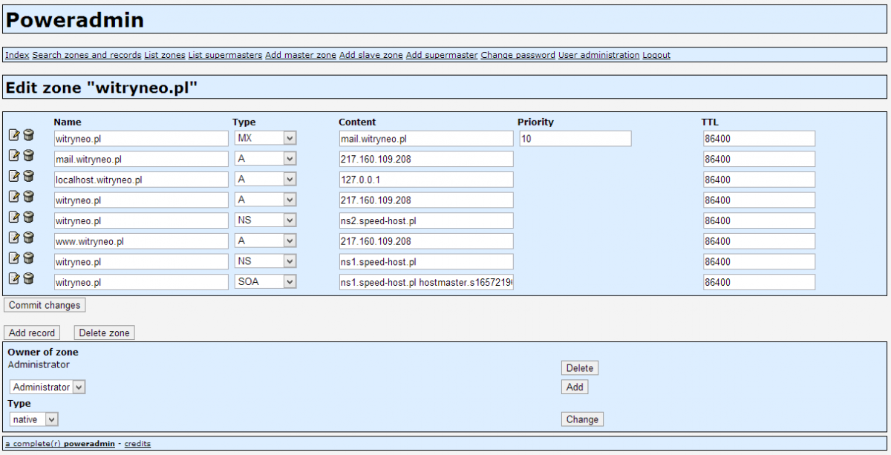The image size is (891, 455).
Task: Open Add supermaster
Action: coord(442,55)
